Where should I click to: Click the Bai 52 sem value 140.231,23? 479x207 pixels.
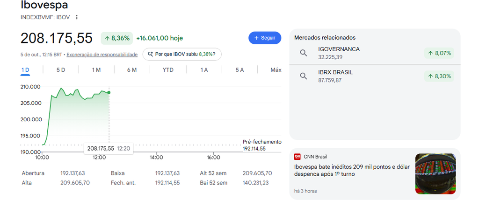pos(256,183)
